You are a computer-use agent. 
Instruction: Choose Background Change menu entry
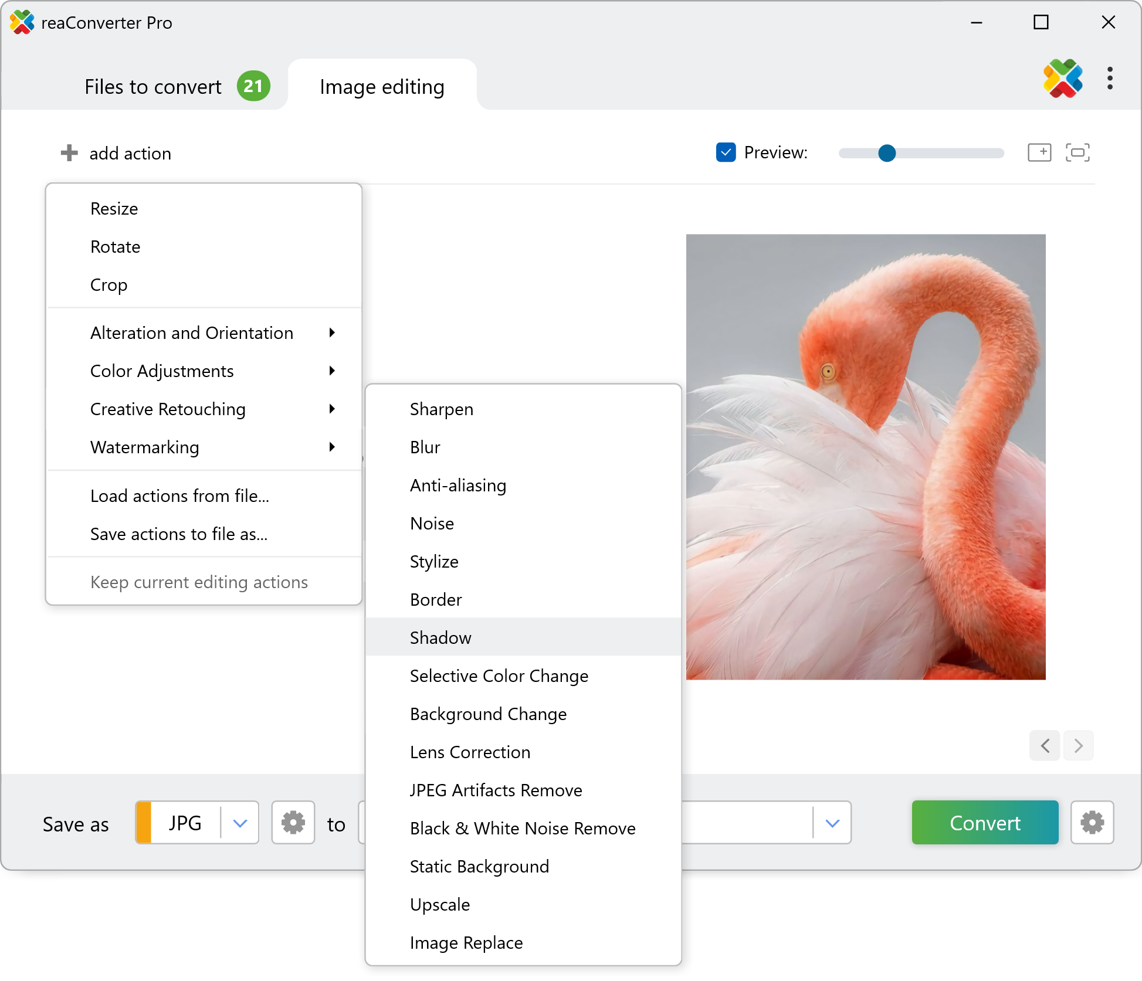coord(488,714)
